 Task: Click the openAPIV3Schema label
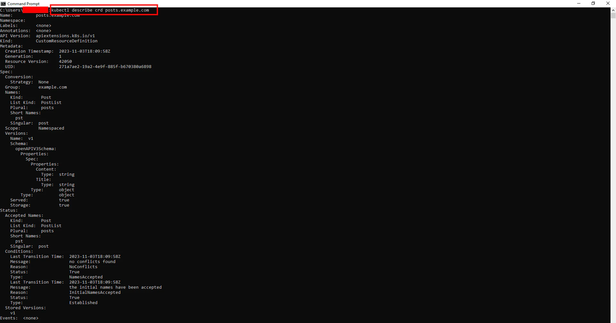(35, 149)
